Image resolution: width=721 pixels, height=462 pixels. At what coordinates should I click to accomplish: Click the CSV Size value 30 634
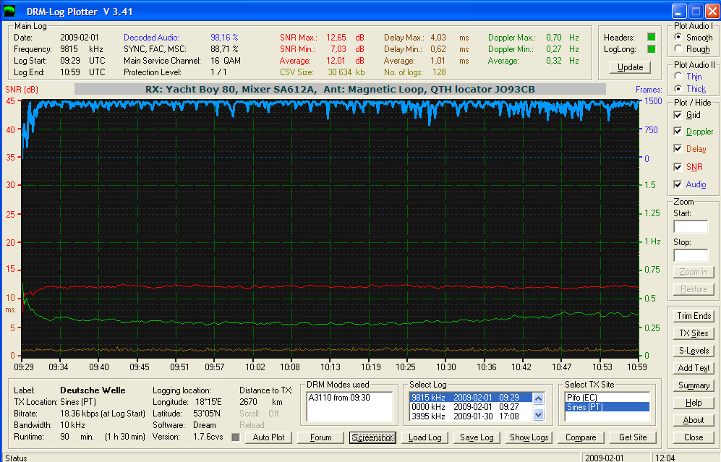340,72
